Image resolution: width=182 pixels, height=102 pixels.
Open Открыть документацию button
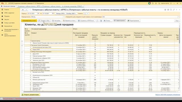point(31,95)
